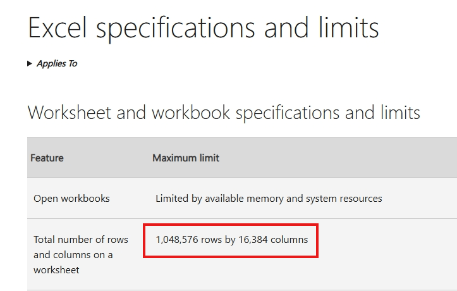Click the Excel specifications and limits title
457x291 pixels.
[203, 28]
